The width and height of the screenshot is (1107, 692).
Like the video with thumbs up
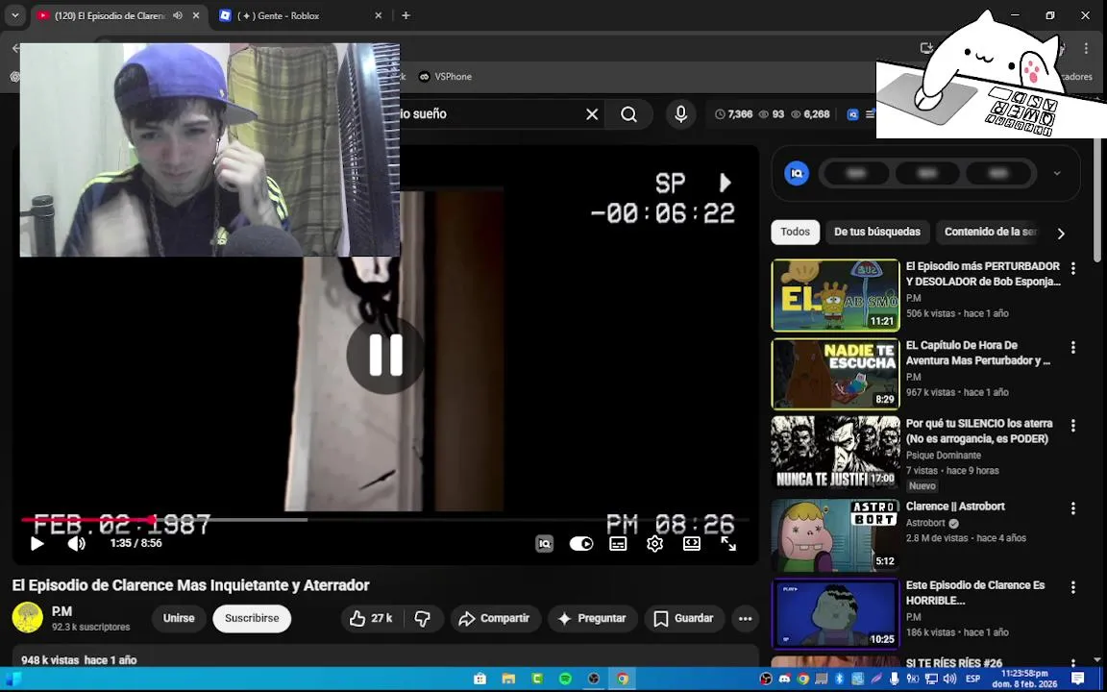[371, 619]
